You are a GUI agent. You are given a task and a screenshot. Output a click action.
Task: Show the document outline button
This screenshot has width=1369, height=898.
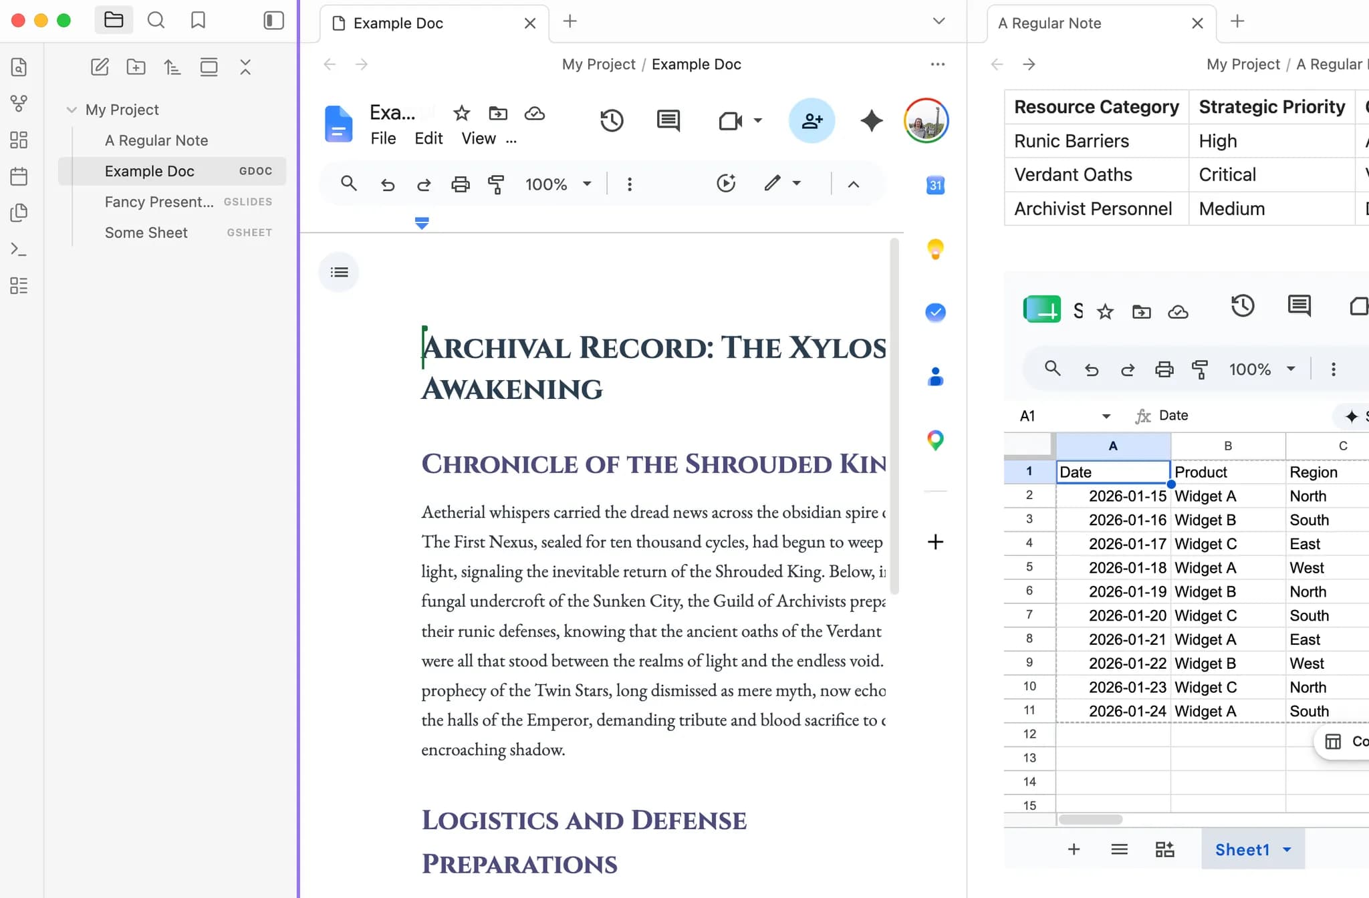[x=339, y=272]
